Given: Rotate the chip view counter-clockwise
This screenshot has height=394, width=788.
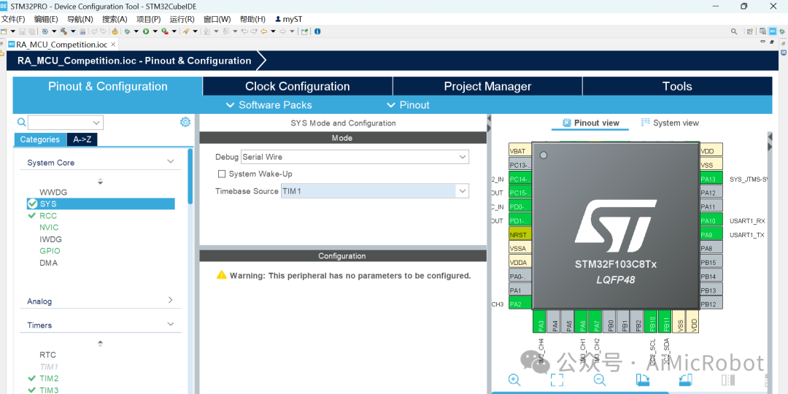Looking at the screenshot, I should click(685, 379).
